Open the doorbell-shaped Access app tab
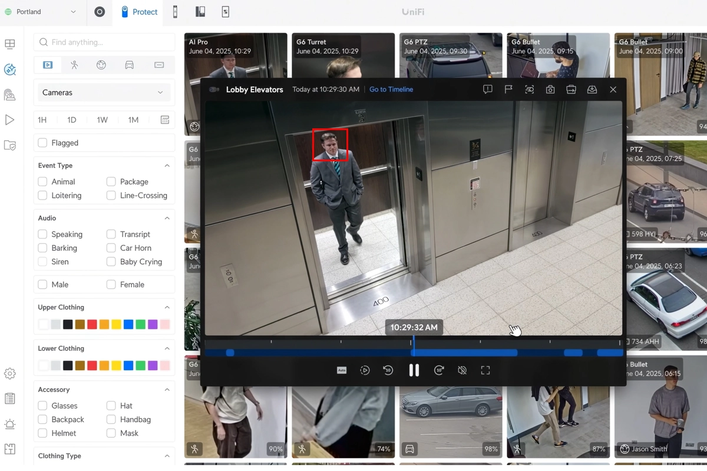The image size is (707, 471). (x=175, y=12)
